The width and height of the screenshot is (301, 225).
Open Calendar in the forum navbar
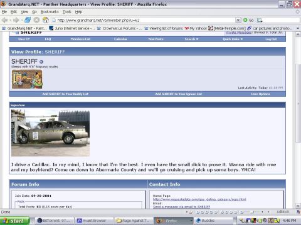point(120,39)
